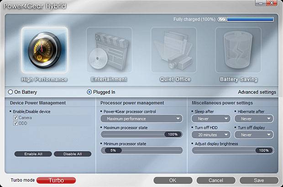Select the Entertainment clapperboard icon
The width and height of the screenshot is (283, 187).
[109, 50]
